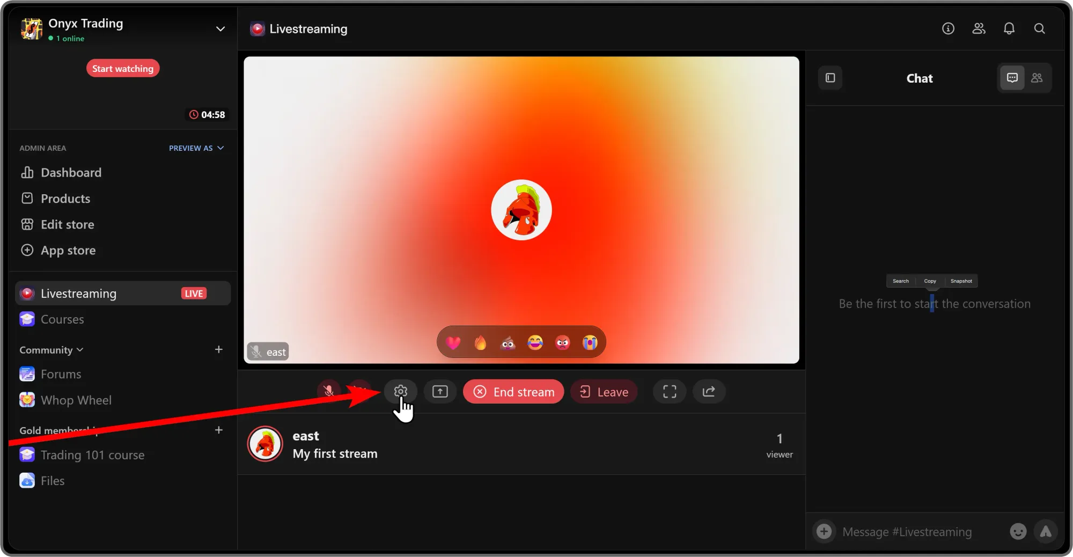Click the share screen icon

point(440,392)
